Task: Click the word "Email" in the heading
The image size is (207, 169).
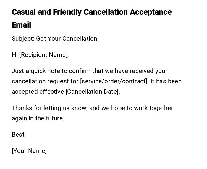Action: pos(21,25)
